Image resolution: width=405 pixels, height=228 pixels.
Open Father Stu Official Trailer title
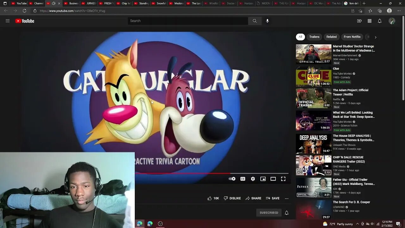354,182
